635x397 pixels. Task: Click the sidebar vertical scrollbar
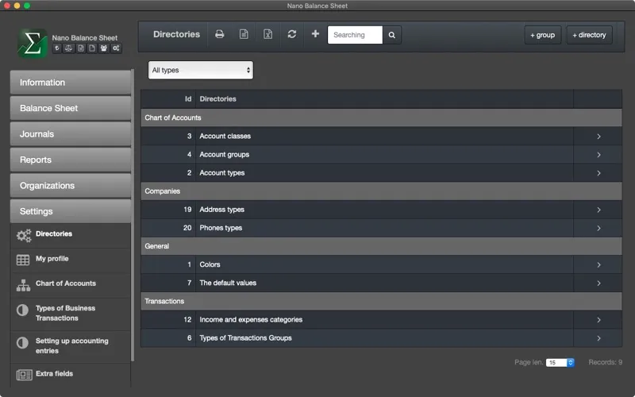tap(133, 214)
